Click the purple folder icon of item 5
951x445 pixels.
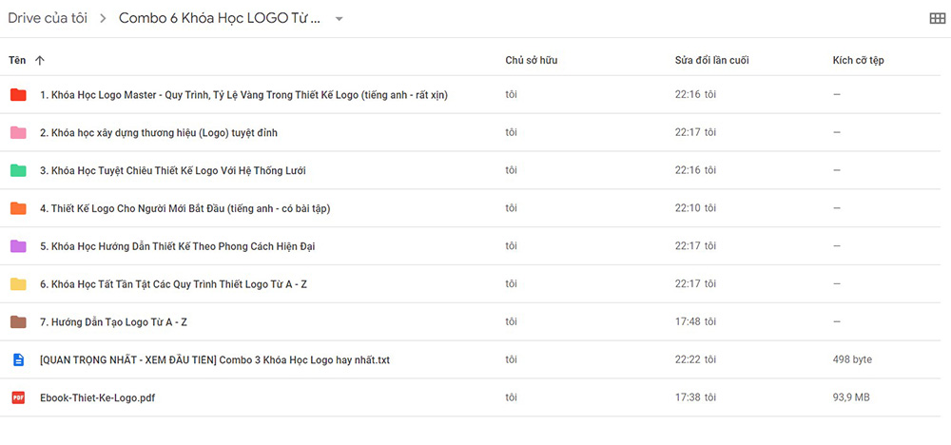(18, 246)
